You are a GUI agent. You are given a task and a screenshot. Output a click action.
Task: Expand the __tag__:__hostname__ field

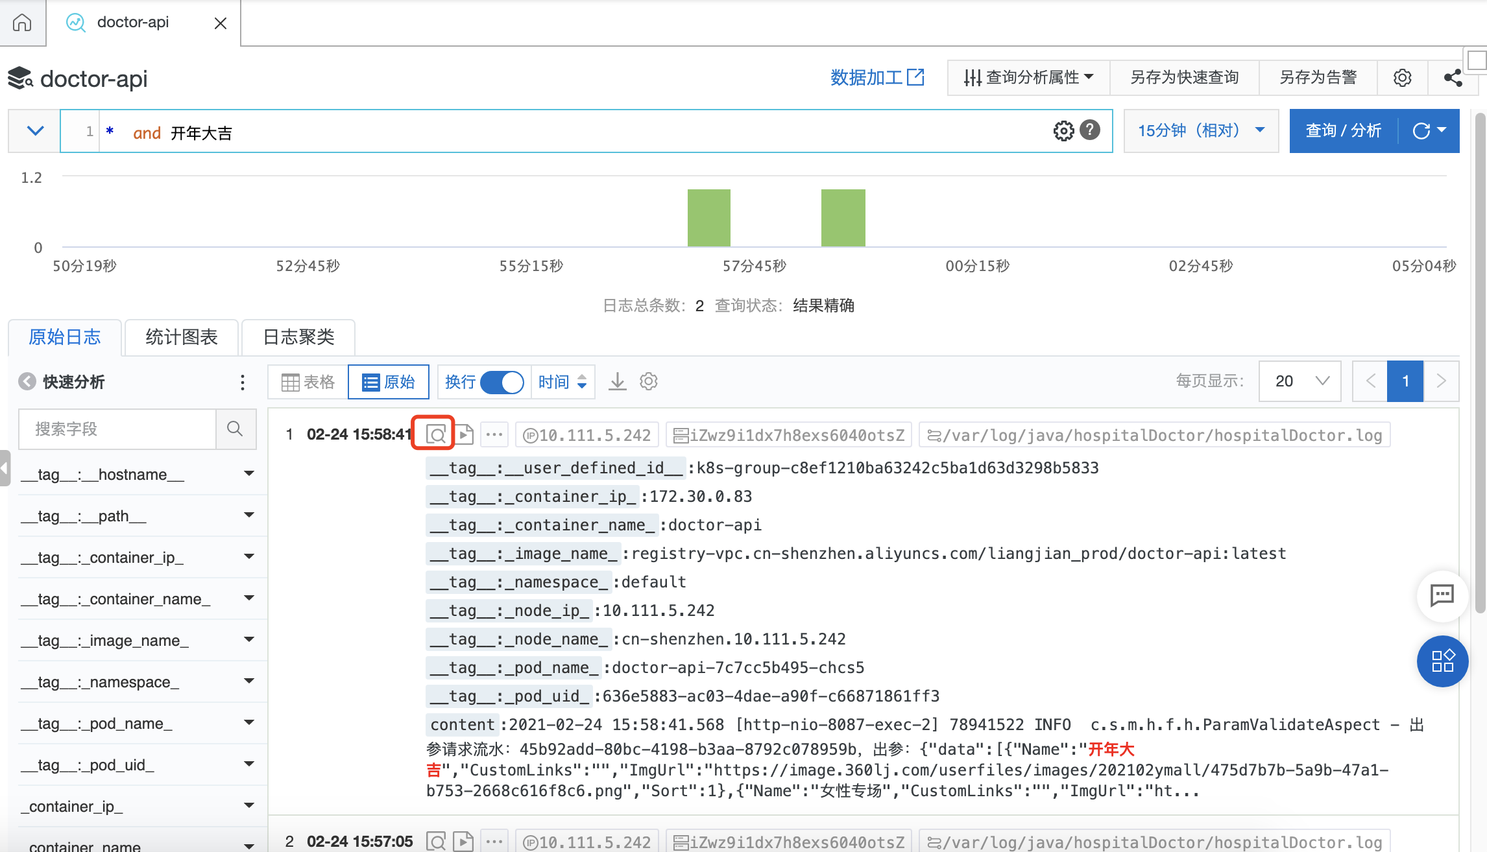[x=248, y=474]
